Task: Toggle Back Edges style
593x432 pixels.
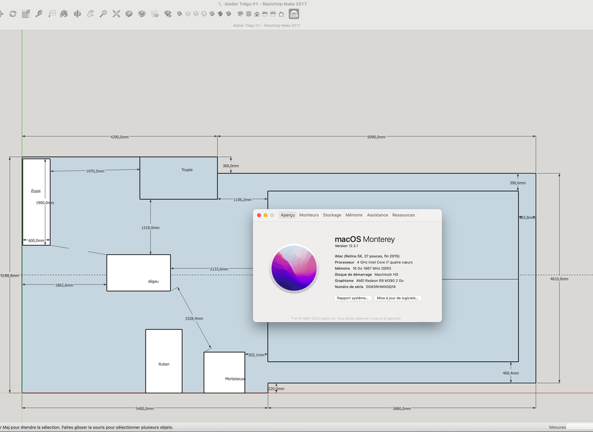Action: (188, 14)
